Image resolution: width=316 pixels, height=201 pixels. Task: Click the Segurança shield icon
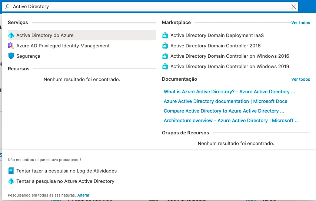tap(11, 56)
